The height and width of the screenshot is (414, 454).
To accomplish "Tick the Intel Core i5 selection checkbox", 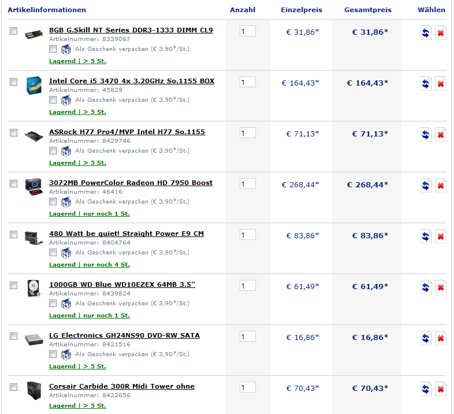I will tap(14, 82).
